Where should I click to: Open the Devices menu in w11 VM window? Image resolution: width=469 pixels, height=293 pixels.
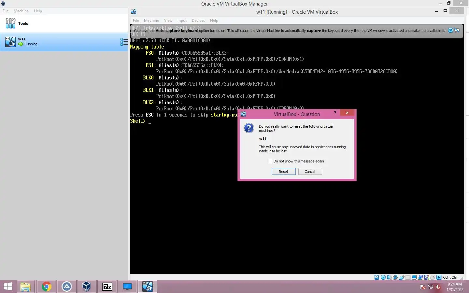[x=198, y=20]
